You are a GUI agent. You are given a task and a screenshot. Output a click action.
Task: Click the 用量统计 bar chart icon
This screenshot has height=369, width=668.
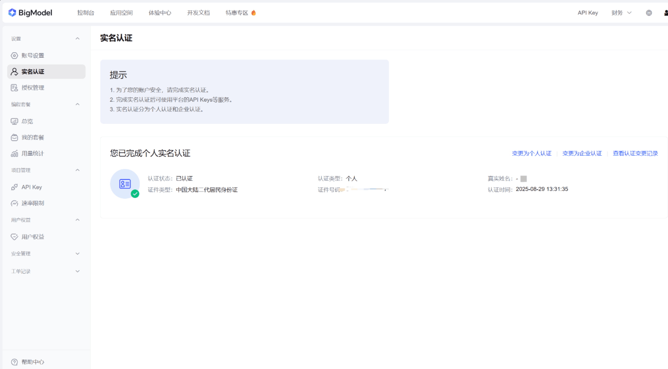(x=14, y=153)
